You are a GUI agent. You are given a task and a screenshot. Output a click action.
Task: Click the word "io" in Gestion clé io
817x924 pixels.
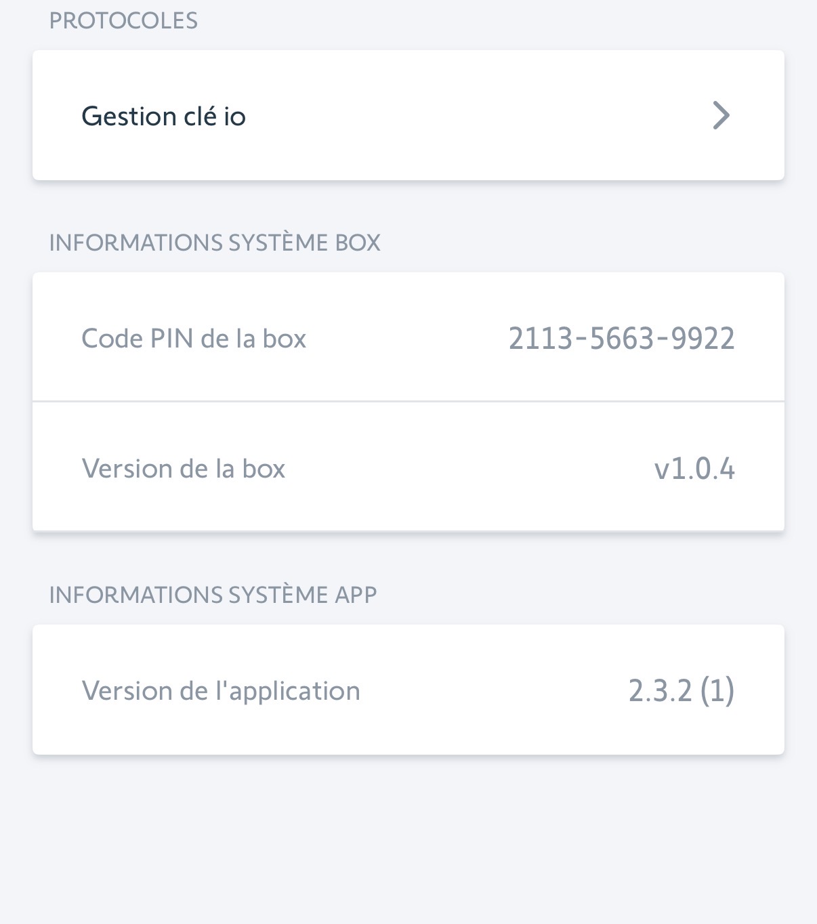click(234, 117)
